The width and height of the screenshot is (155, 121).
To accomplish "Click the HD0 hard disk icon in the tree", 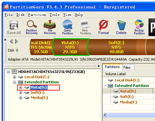I will (14, 72).
